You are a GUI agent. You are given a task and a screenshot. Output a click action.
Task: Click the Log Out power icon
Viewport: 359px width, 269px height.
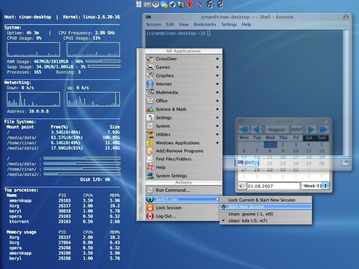(150, 216)
